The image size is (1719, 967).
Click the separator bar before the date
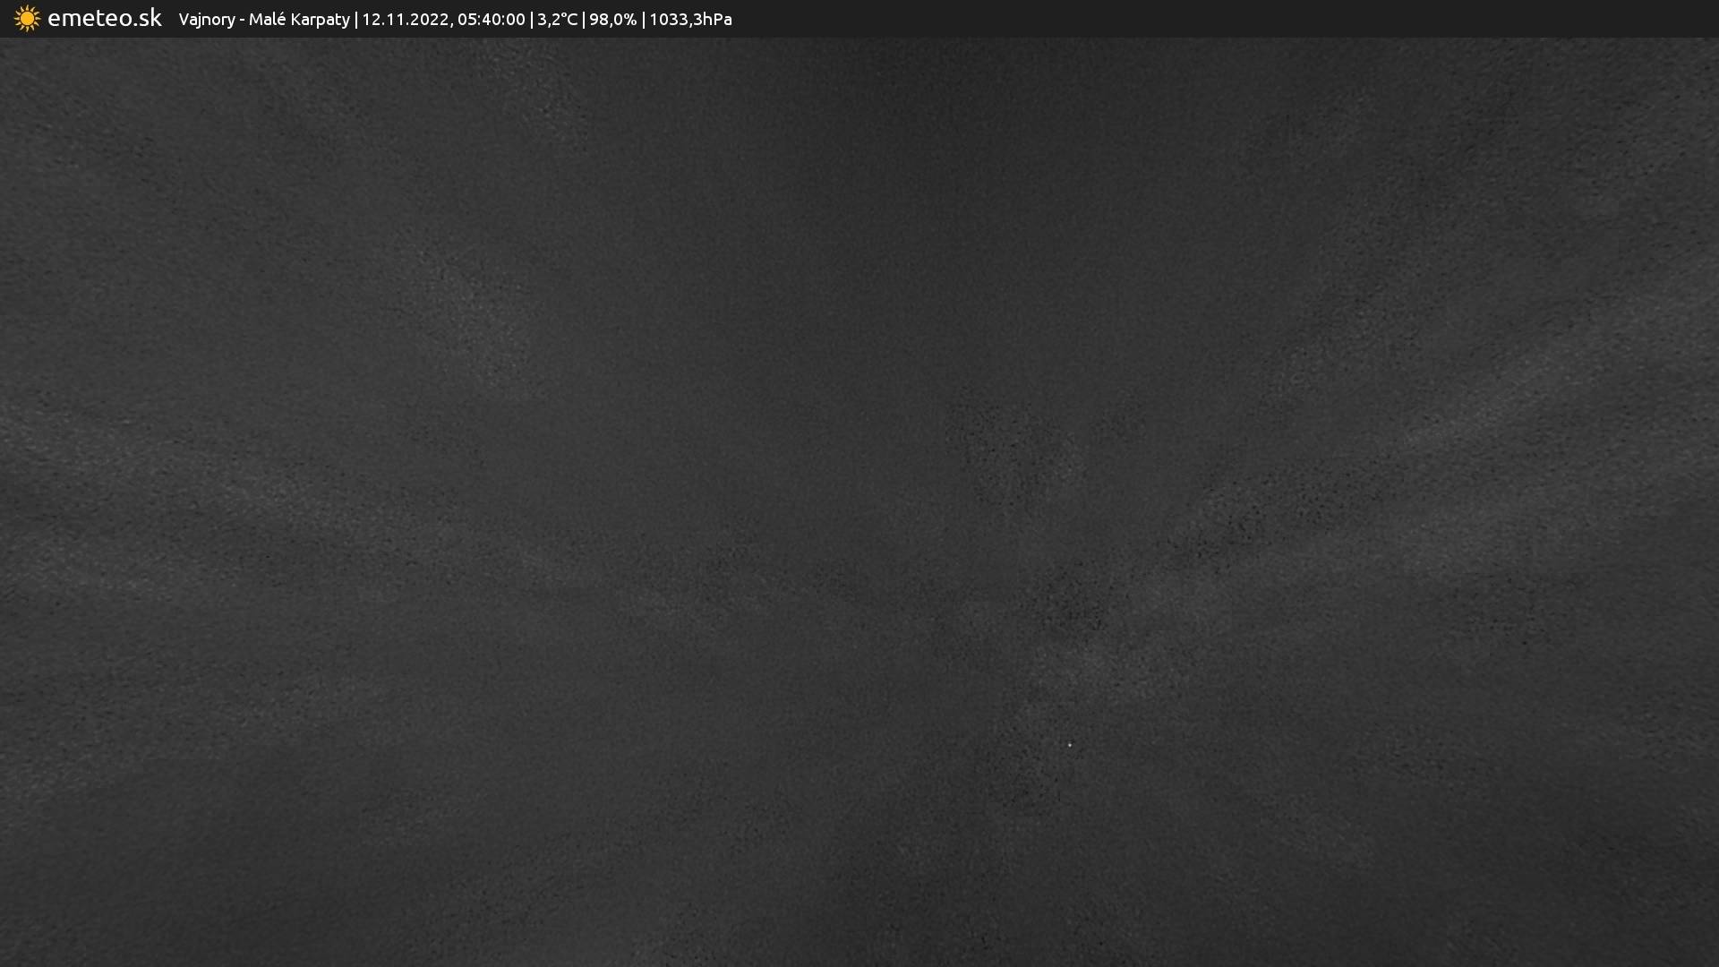[356, 20]
